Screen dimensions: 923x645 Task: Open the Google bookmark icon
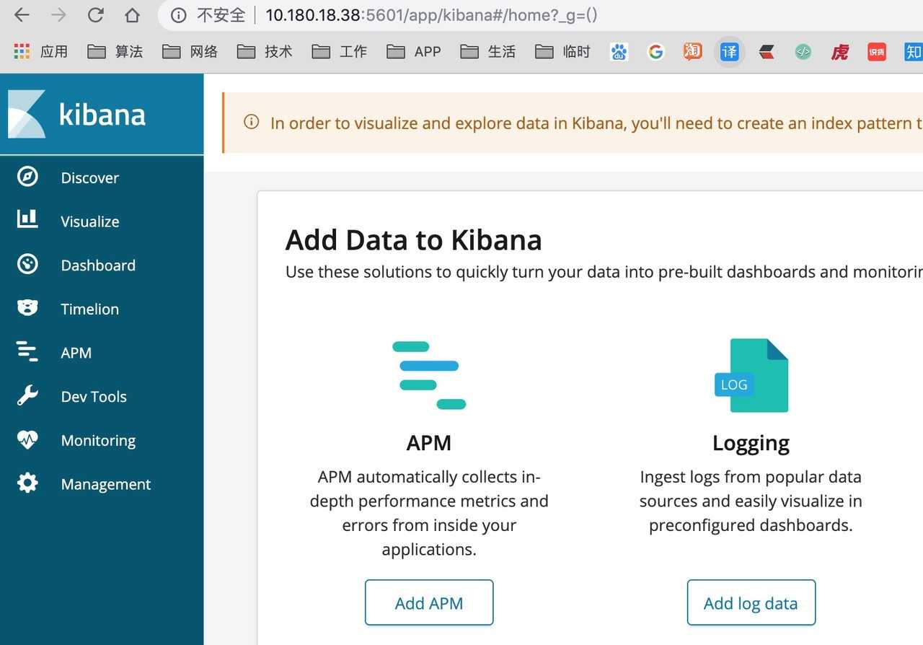click(655, 51)
